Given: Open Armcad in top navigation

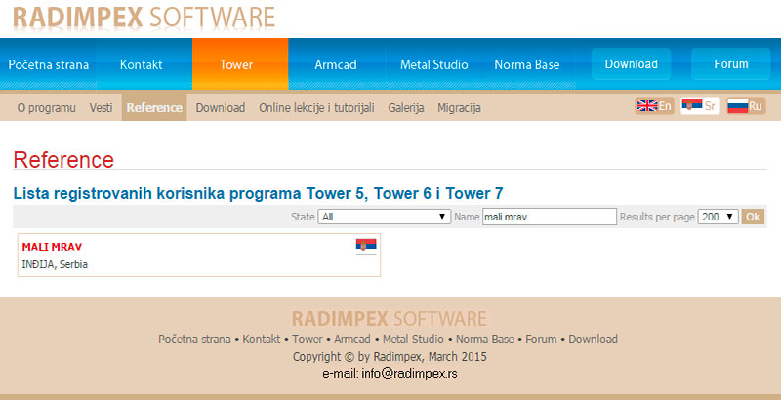Looking at the screenshot, I should coord(336,64).
